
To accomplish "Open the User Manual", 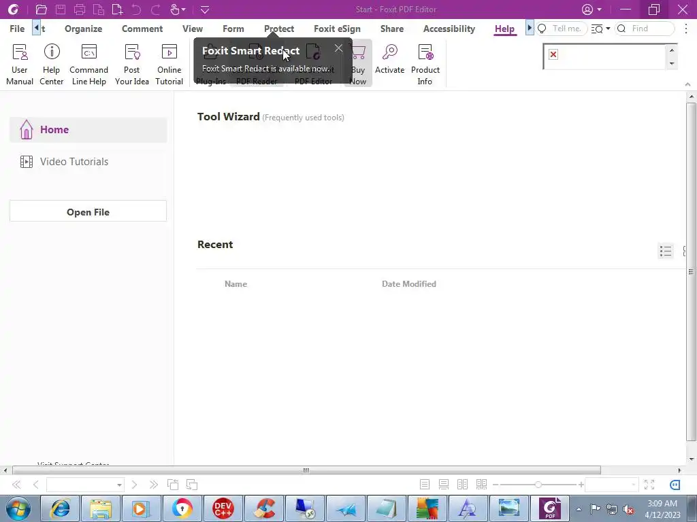I will coord(20,65).
